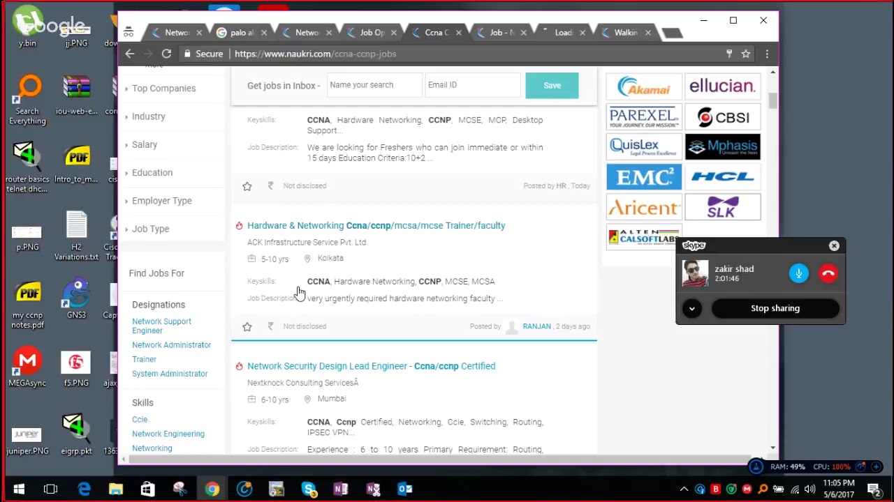The width and height of the screenshot is (894, 502).
Task: Click Stop sharing button
Action: coord(775,308)
